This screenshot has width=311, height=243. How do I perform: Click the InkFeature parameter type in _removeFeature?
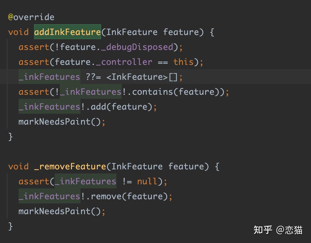click(x=137, y=166)
